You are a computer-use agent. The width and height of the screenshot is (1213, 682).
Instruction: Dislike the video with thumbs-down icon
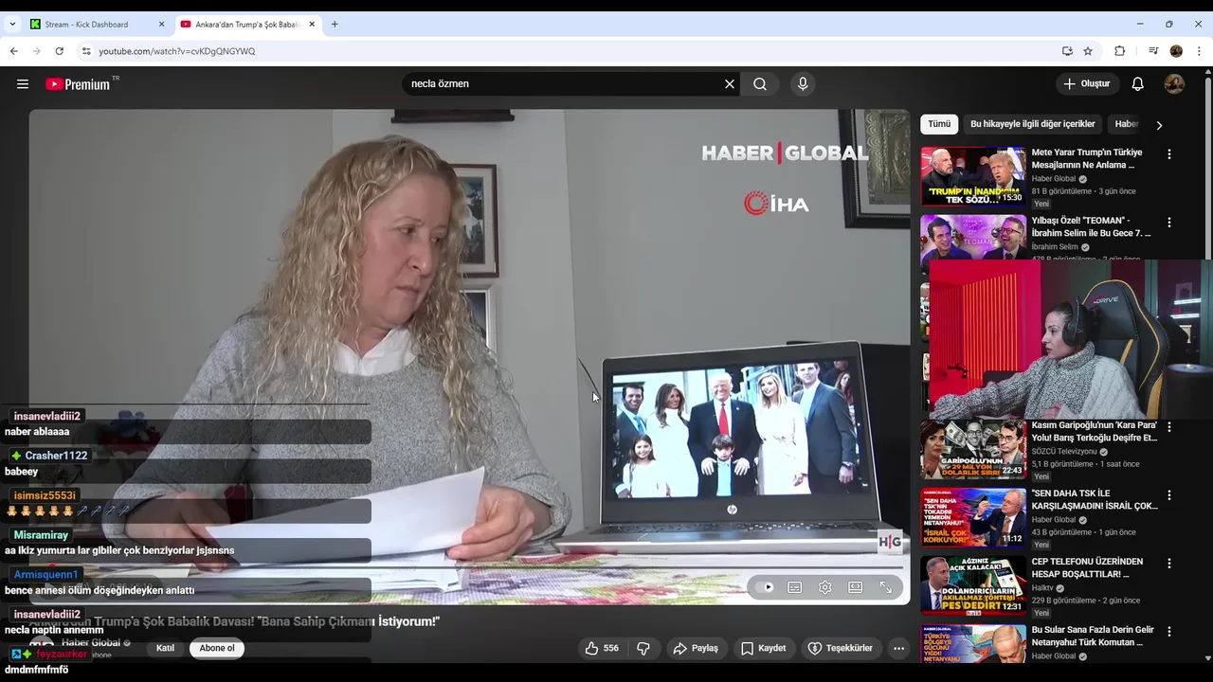pos(643,648)
